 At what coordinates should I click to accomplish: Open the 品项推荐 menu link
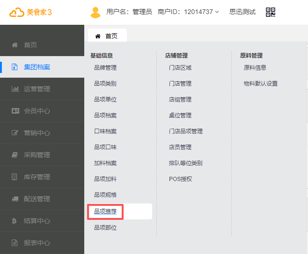coord(105,211)
